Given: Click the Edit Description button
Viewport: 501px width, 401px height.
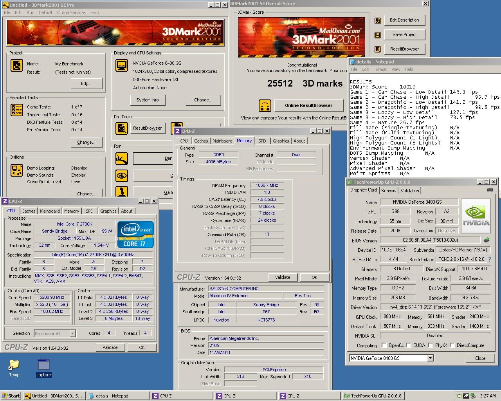Looking at the screenshot, I should pos(404,20).
